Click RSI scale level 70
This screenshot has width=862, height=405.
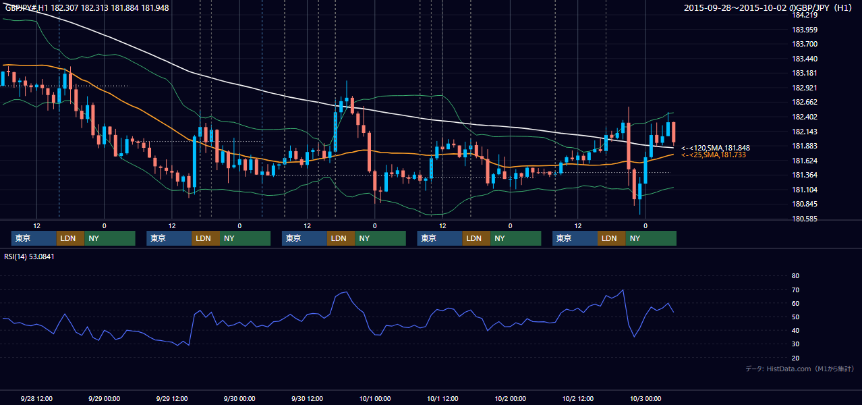[x=795, y=290]
